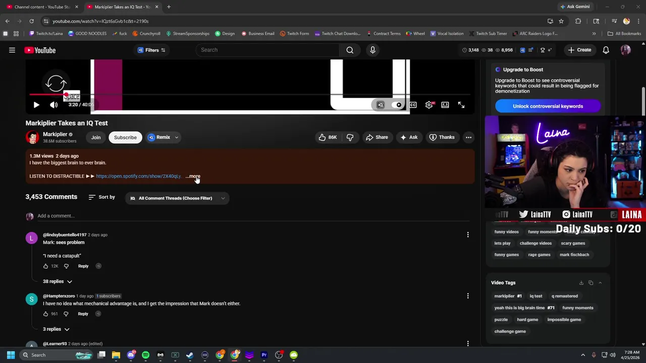Seek on the red video progress bar

250,94
